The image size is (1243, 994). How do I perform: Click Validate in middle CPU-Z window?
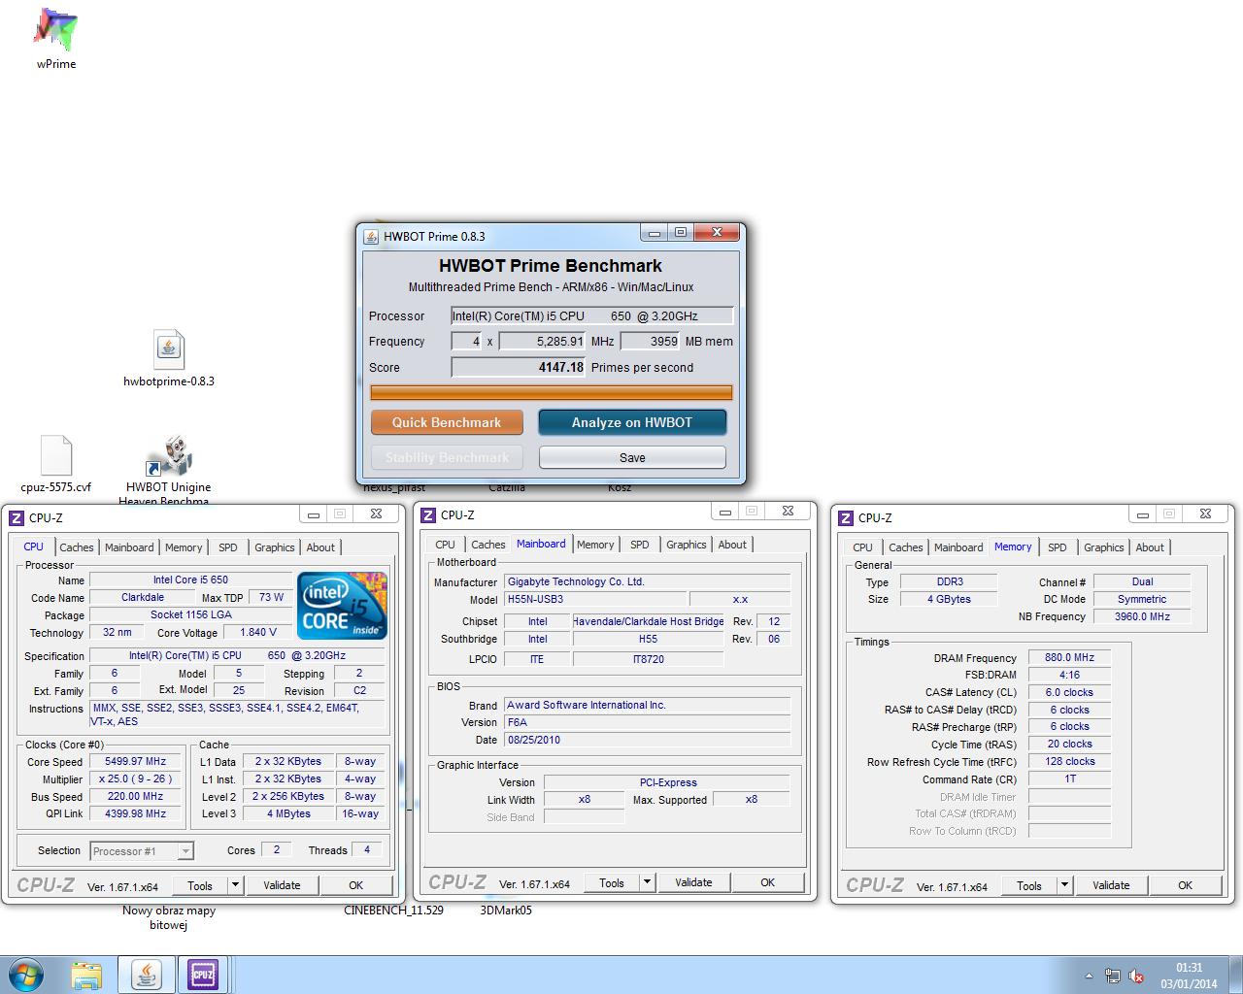coord(693,882)
